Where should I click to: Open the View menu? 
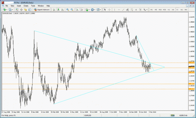[x=12, y=6]
